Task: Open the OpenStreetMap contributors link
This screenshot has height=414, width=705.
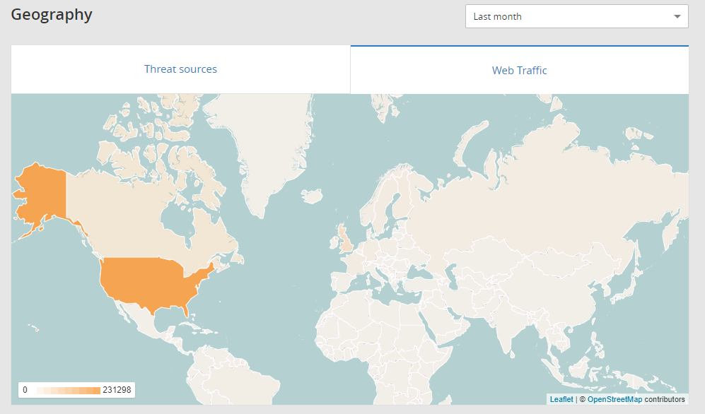Action: 614,399
